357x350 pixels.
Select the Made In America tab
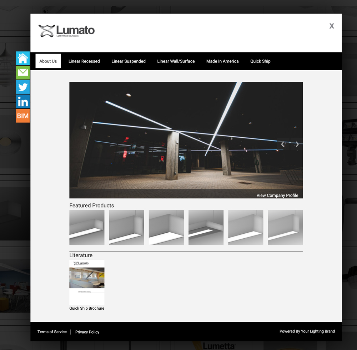[x=222, y=61]
